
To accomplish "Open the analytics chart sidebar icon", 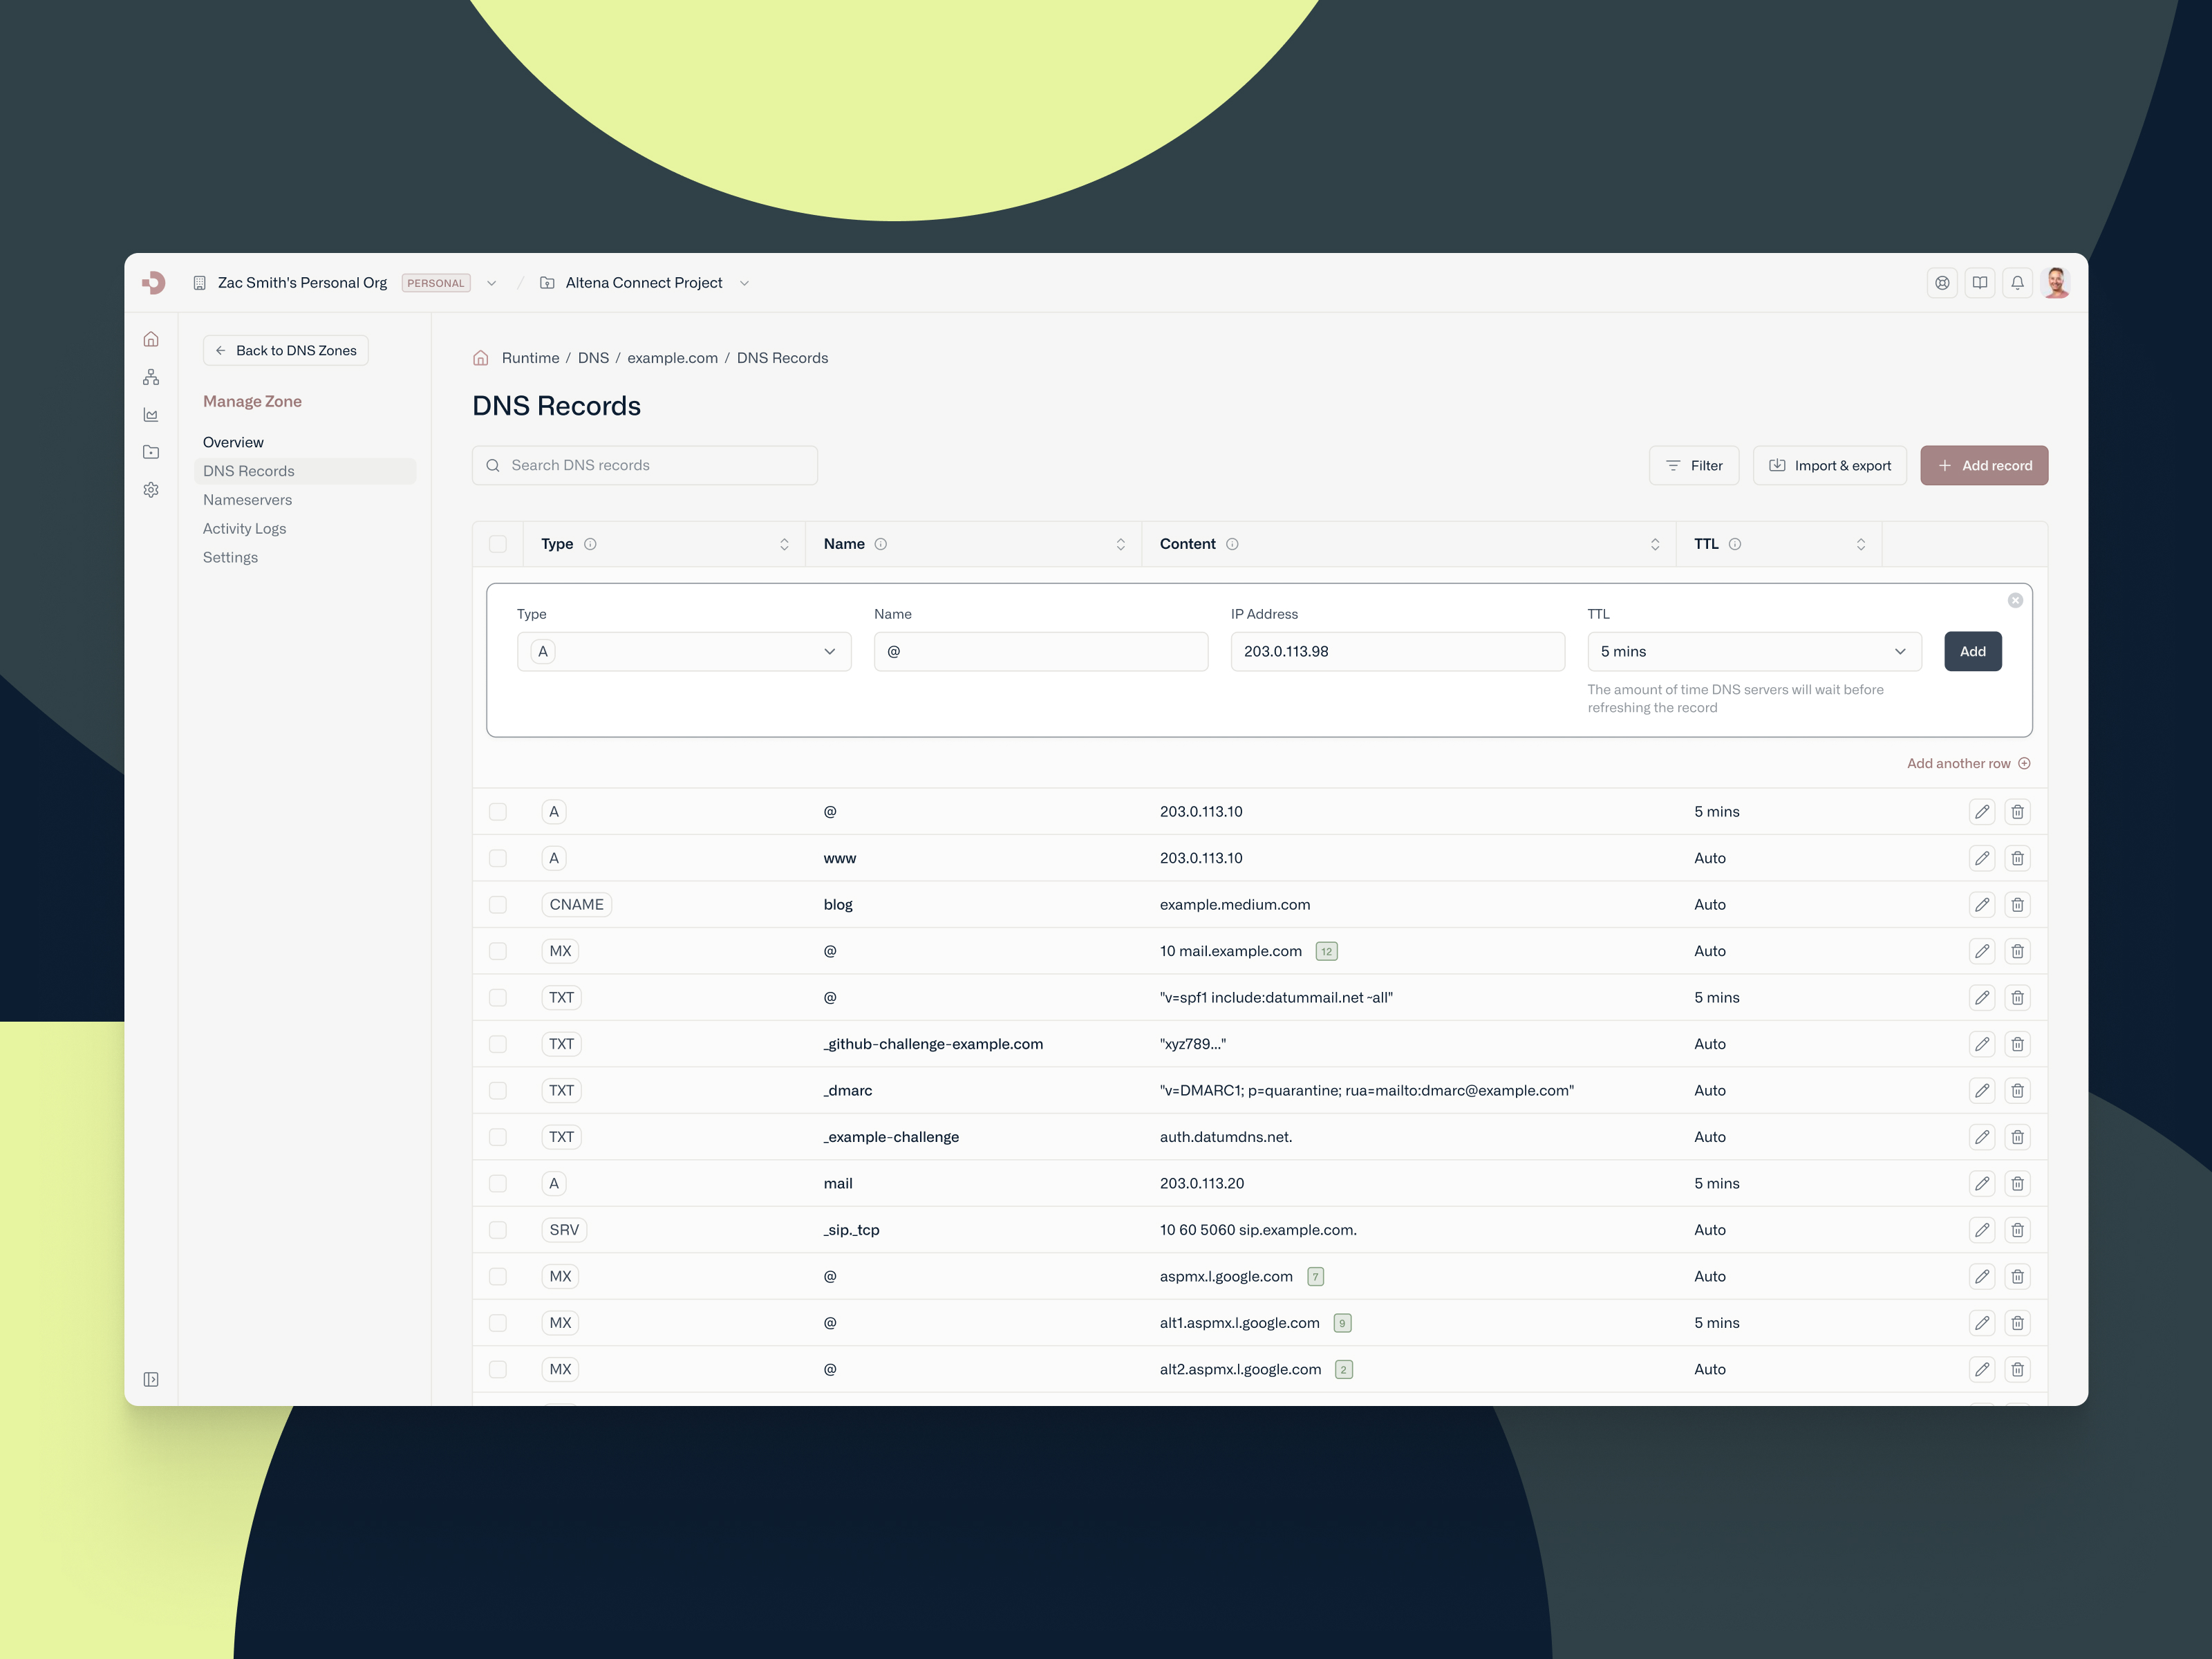I will tap(151, 415).
